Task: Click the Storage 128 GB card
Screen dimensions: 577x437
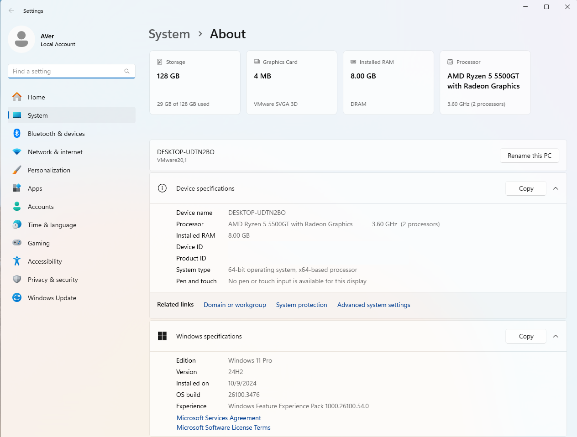Action: click(195, 83)
